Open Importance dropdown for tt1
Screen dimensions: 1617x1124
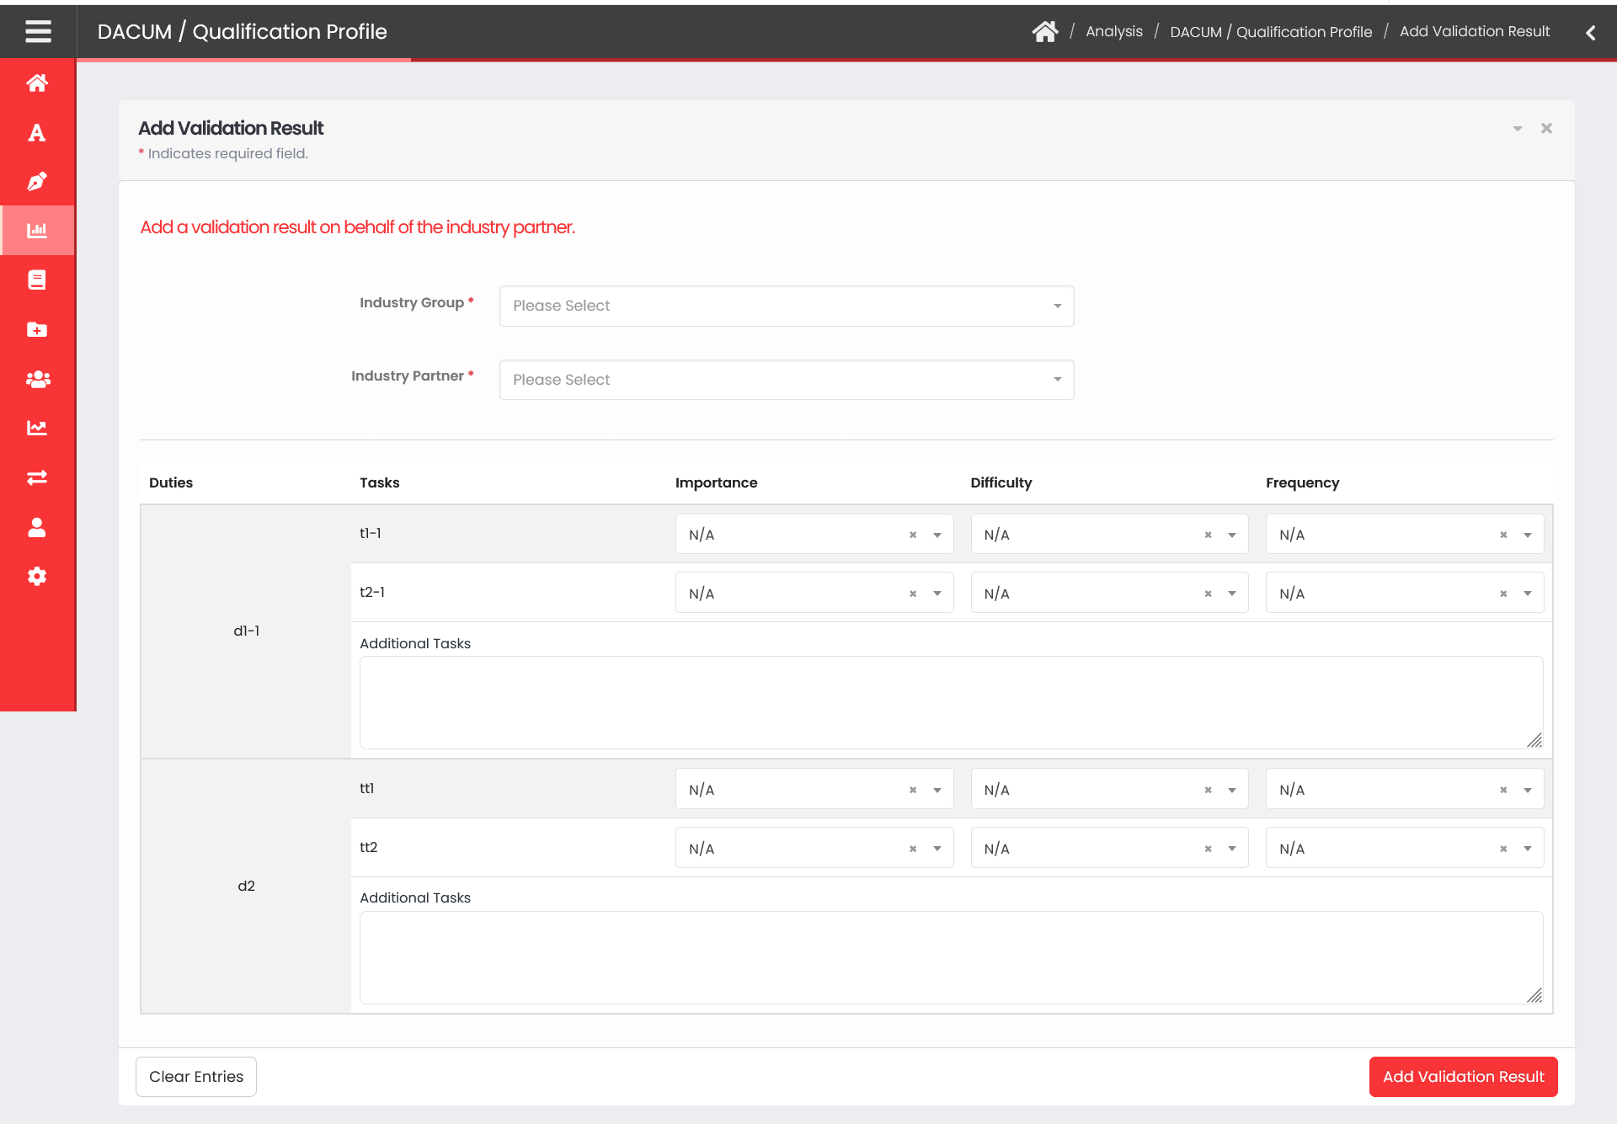point(814,789)
